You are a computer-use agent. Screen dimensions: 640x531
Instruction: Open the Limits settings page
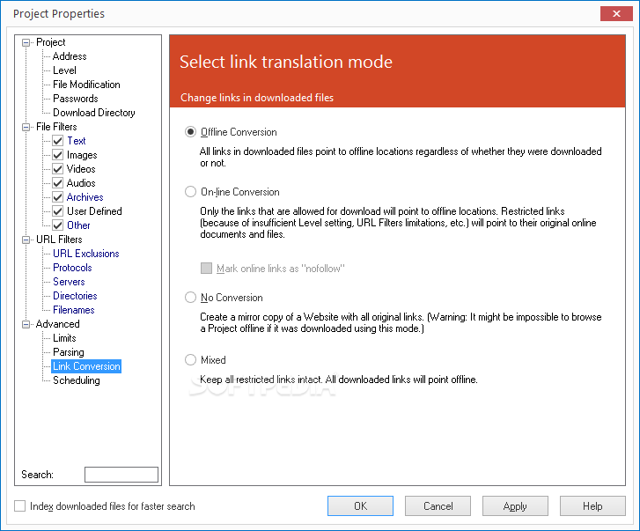64,338
